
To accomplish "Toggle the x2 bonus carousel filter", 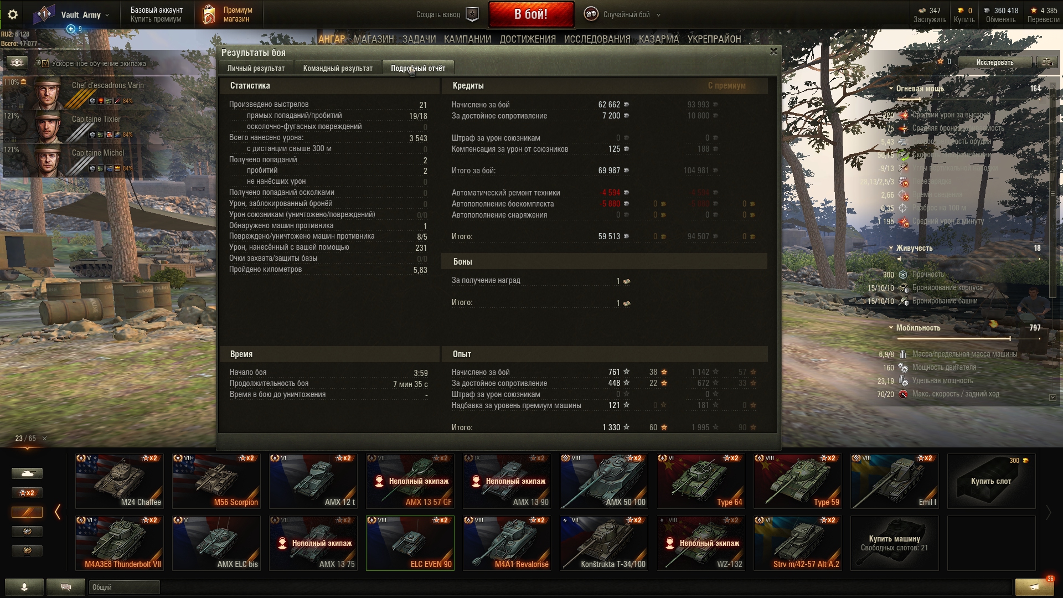I will [27, 493].
